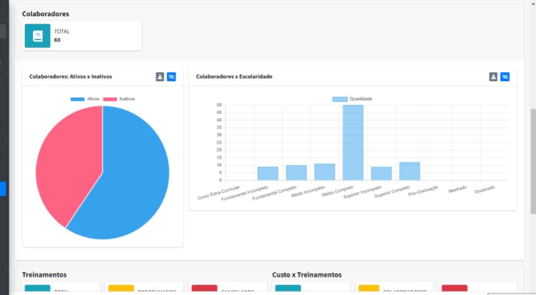Toggle visibility of the Ativos x Inativos chart

coord(172,77)
